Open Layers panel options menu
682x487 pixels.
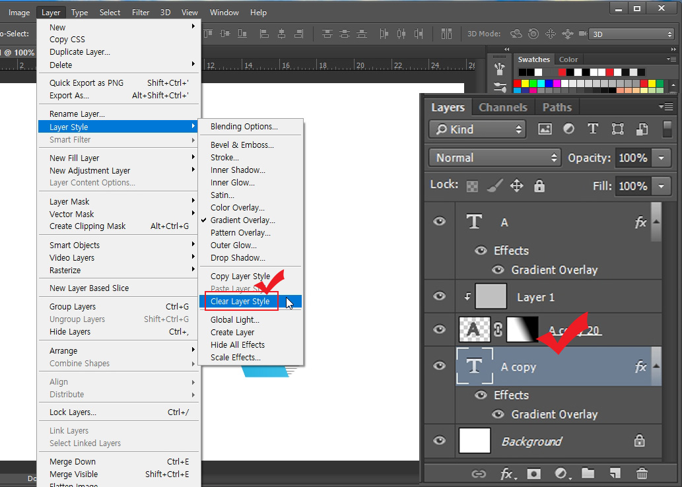[666, 106]
